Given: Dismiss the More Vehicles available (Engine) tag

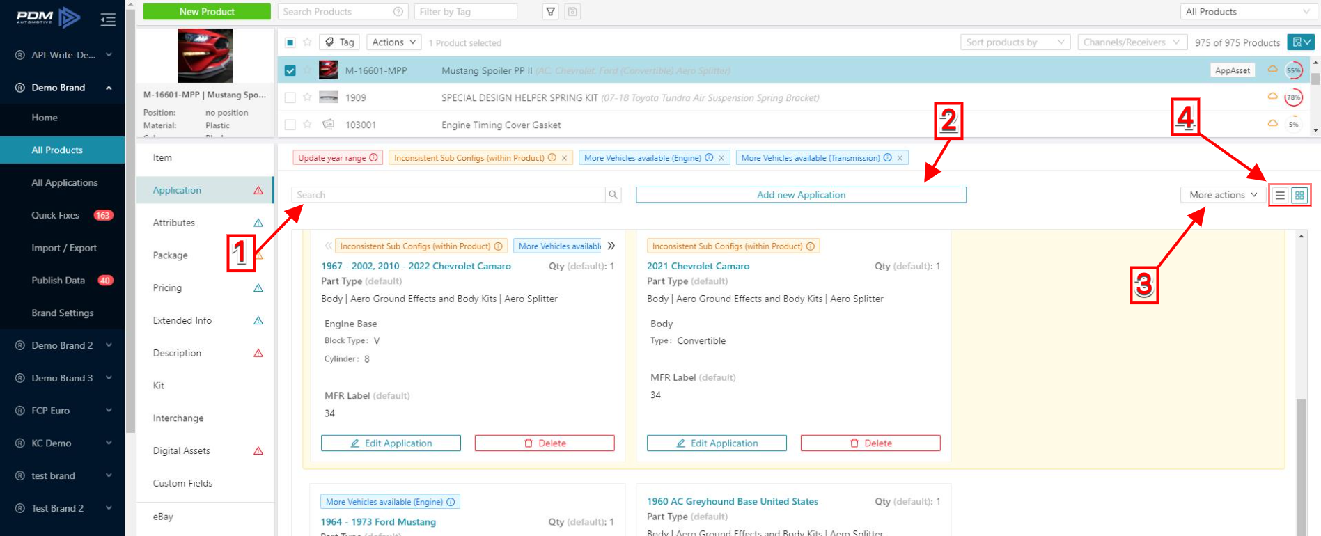Looking at the screenshot, I should click(721, 158).
